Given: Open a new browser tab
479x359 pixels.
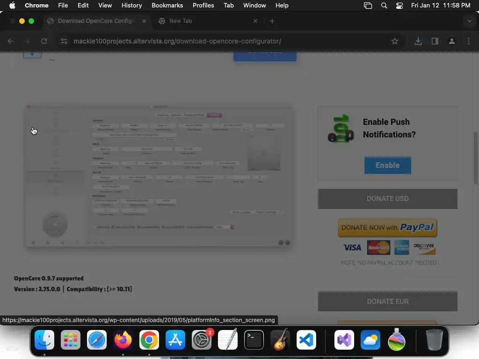Looking at the screenshot, I should [x=272, y=21].
